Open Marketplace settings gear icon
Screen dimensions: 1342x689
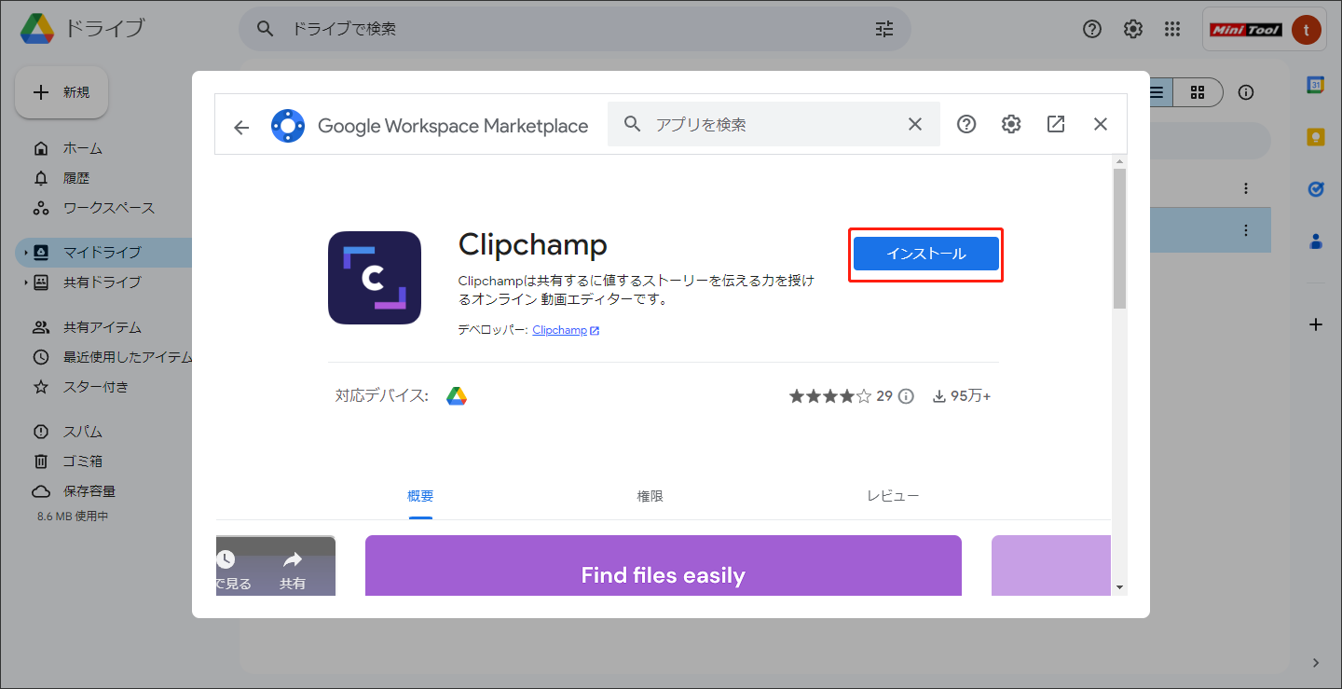[1011, 124]
